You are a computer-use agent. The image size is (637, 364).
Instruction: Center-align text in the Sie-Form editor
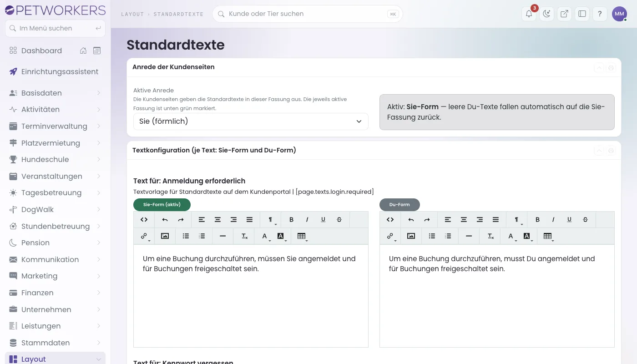point(217,220)
